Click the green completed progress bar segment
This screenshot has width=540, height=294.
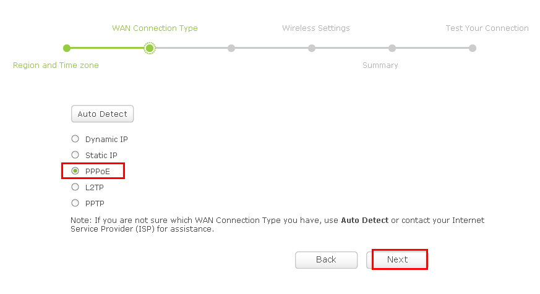(108, 48)
